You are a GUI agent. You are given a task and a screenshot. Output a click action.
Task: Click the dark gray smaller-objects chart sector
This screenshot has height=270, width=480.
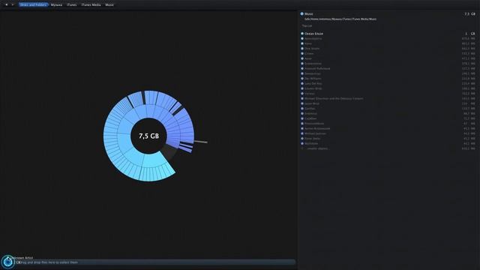pyautogui.click(x=170, y=152)
